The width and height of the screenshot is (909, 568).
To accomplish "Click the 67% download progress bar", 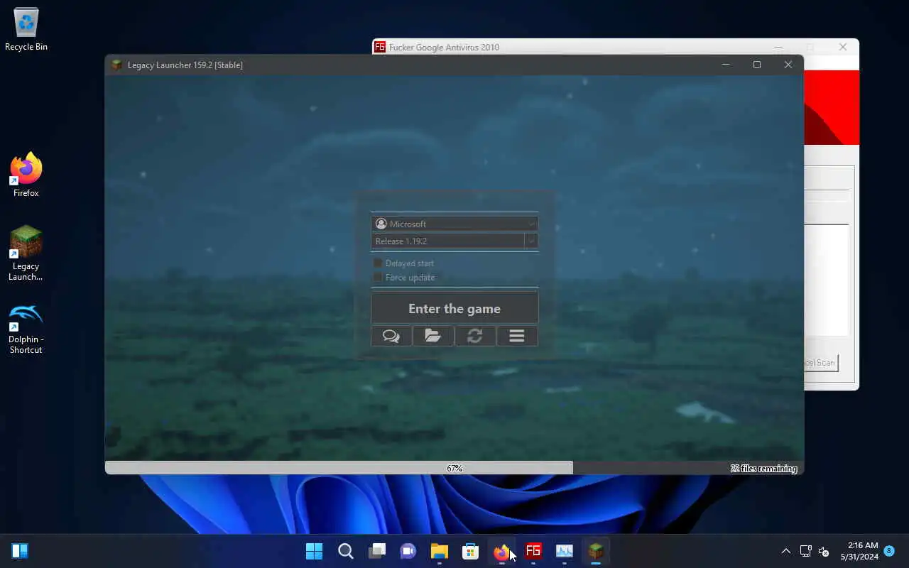I will point(454,469).
